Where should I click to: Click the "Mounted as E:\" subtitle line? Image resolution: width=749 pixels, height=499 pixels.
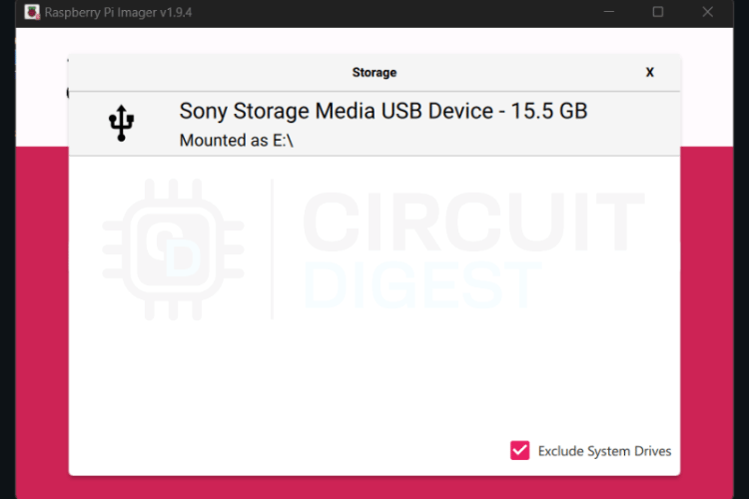pyautogui.click(x=236, y=141)
